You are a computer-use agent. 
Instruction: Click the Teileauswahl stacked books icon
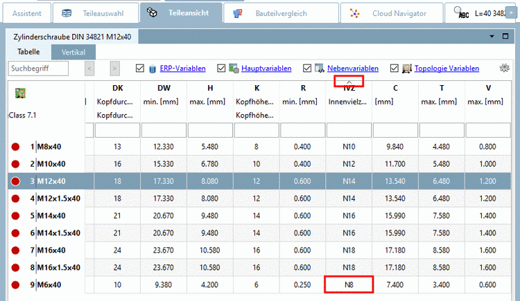pos(67,13)
